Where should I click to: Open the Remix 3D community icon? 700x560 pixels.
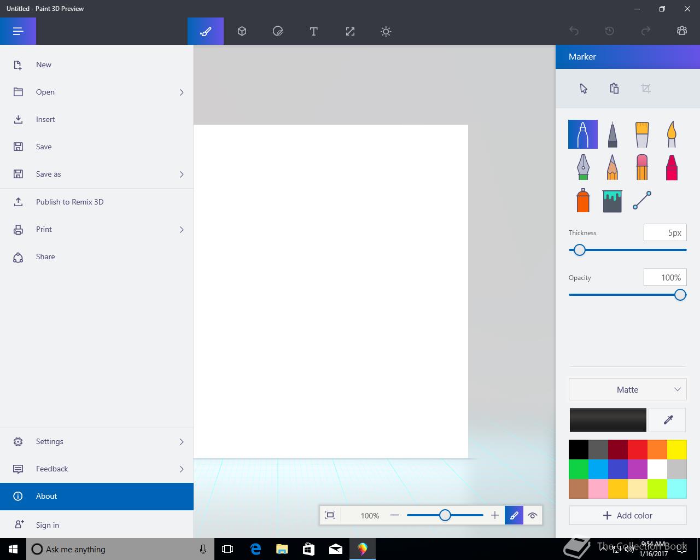682,31
